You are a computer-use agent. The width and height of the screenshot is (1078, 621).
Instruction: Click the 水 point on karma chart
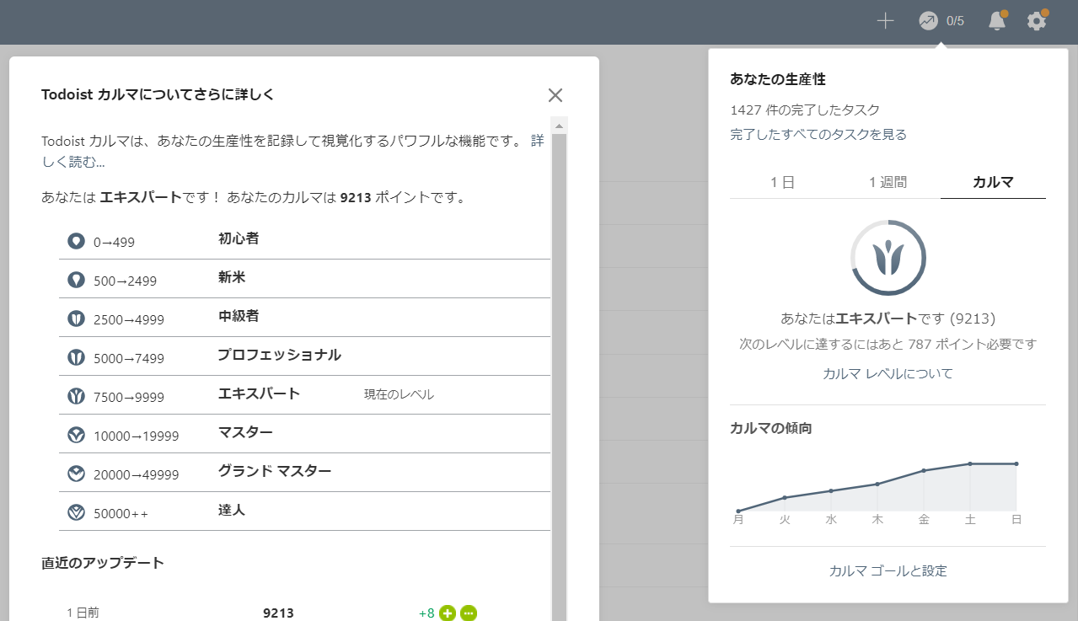tap(831, 490)
